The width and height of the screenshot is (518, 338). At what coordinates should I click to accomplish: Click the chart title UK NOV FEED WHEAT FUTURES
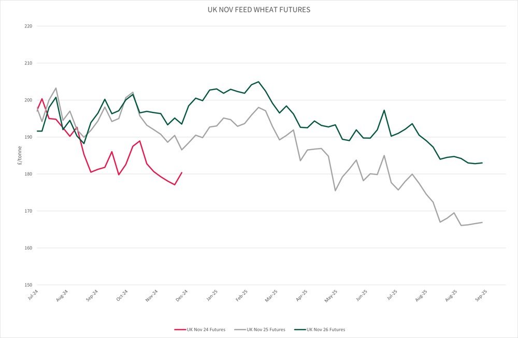tap(259, 10)
